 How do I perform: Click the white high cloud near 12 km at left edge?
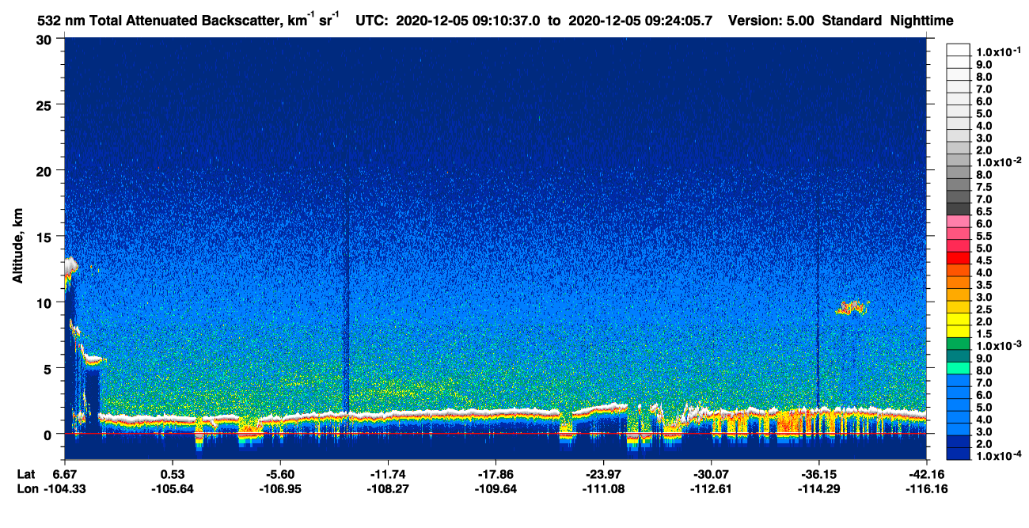[x=71, y=267]
